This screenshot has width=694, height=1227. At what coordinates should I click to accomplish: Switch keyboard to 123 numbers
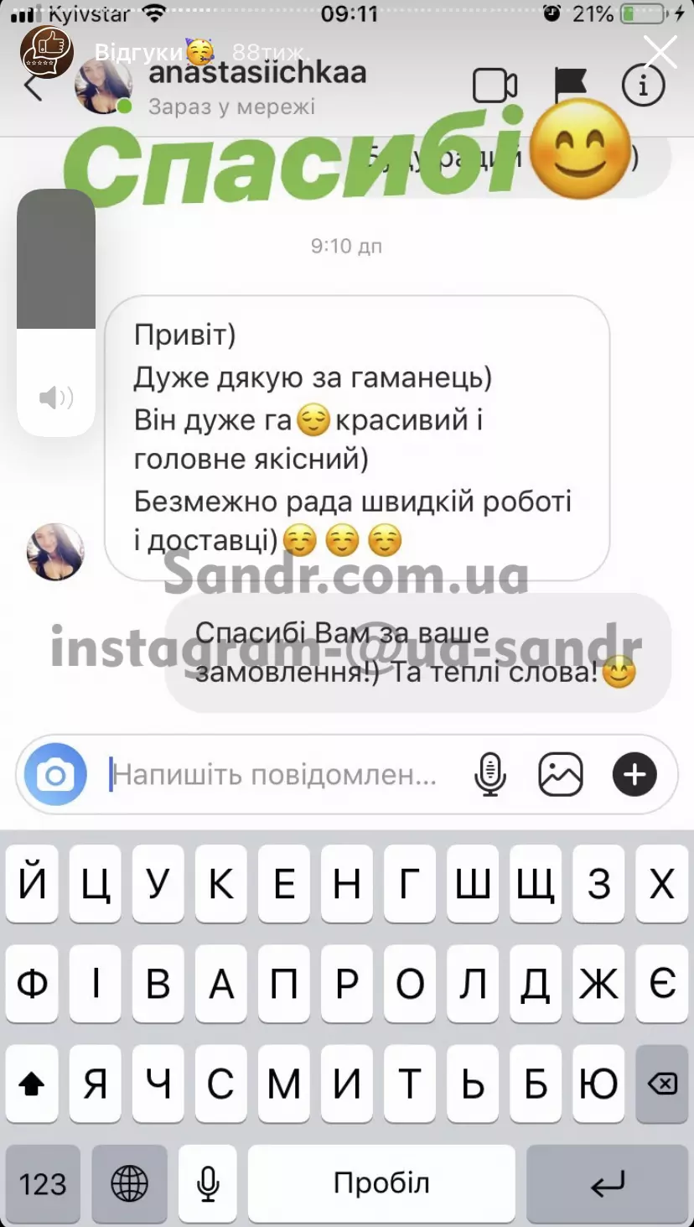click(x=43, y=1184)
